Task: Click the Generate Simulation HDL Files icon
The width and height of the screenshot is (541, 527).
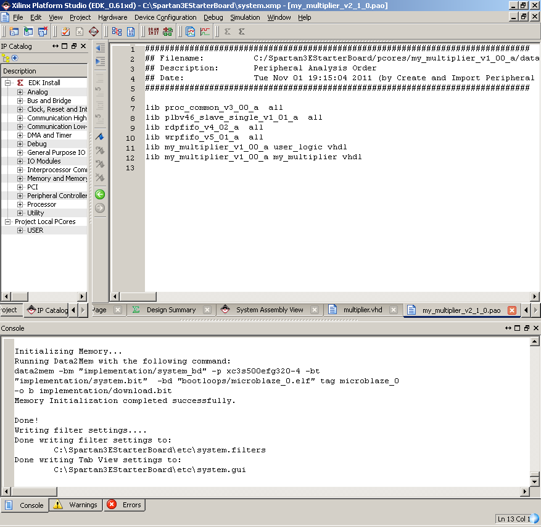Action: click(191, 31)
